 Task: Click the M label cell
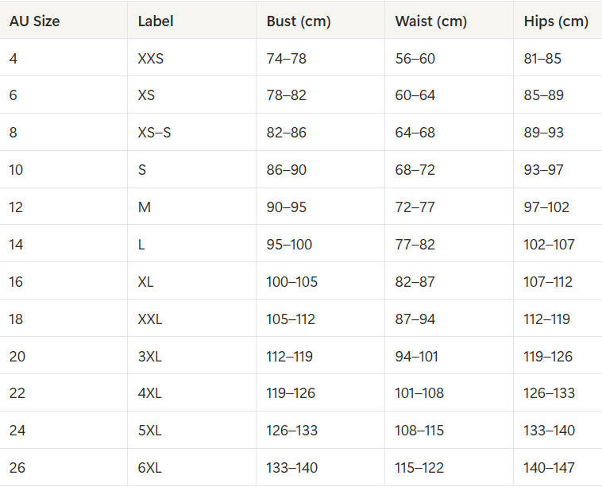[x=145, y=207]
